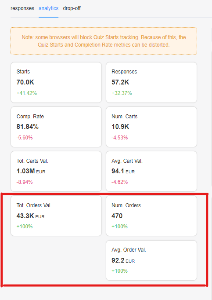Click the Comp. Rate card

(56, 127)
